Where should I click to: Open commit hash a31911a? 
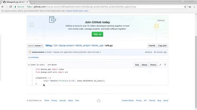pyautogui.click(x=148, y=52)
